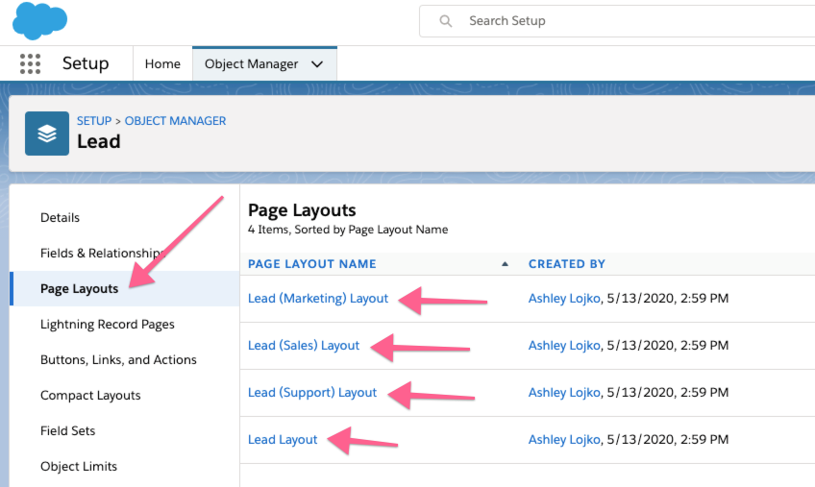This screenshot has height=487, width=815.
Task: Click the creation date in Lead Layout row
Action: click(668, 440)
